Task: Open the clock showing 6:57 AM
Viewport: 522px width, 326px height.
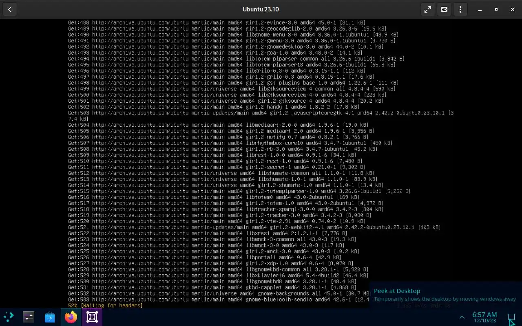Action: 484,317
